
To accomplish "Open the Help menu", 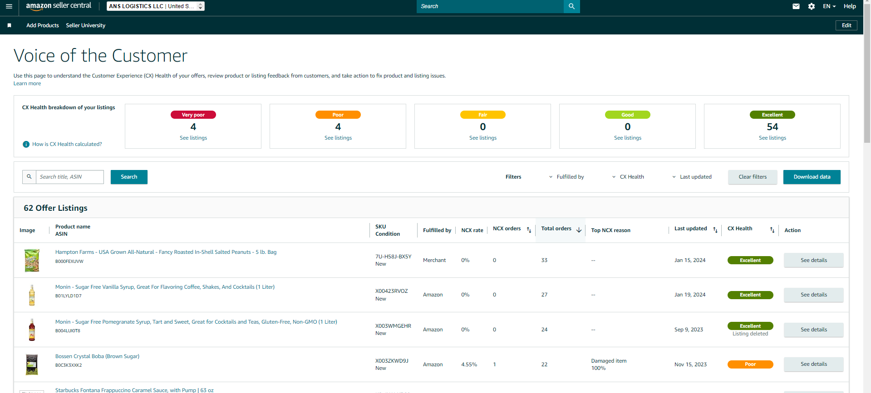I will click(x=850, y=6).
